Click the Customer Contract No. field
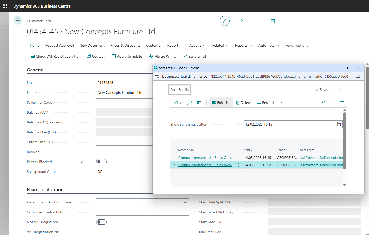Screen dimensions: 369x235 pyautogui.click(x=142, y=212)
